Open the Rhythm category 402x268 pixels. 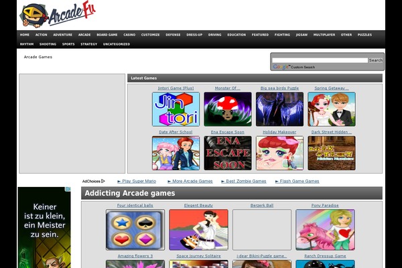point(27,44)
